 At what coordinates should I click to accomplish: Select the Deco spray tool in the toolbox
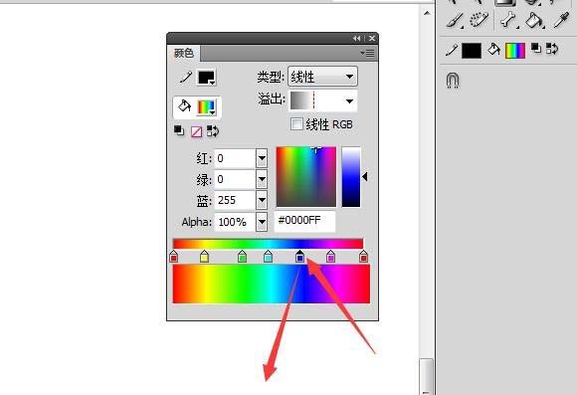click(480, 20)
